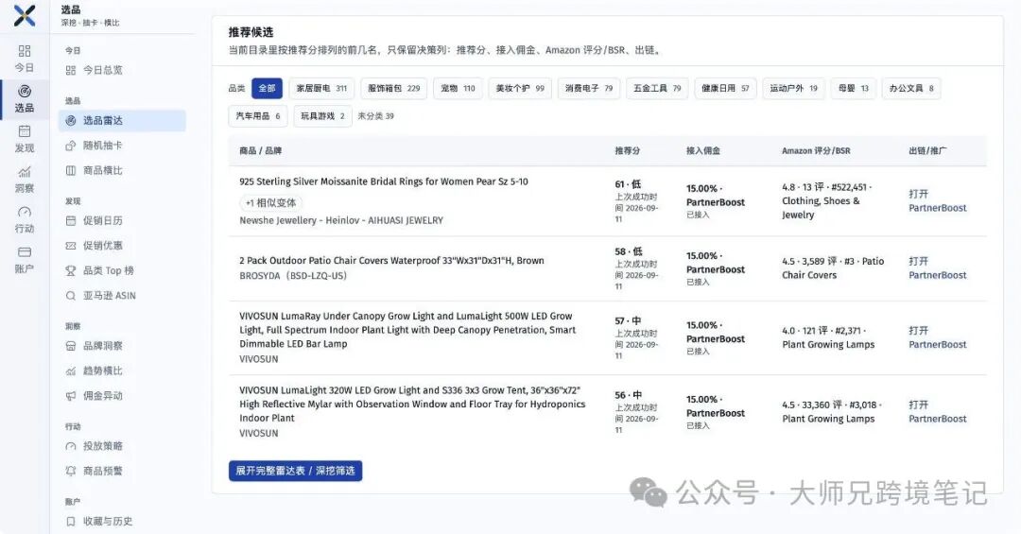The image size is (1021, 534).
Task: Go to 品类 Top 榜 page
Action: click(x=122, y=271)
